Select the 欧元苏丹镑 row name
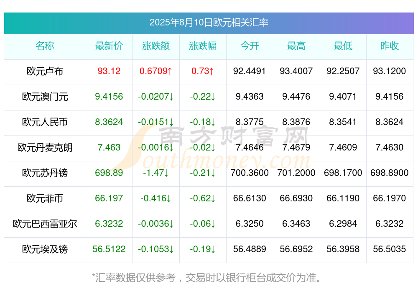Viewport: 418px width, 291px height. (x=45, y=173)
